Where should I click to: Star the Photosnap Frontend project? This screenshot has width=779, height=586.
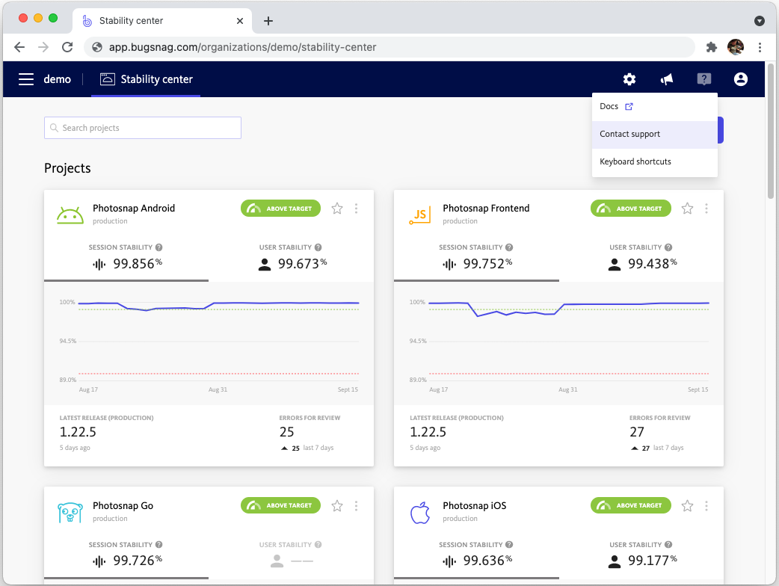(687, 209)
